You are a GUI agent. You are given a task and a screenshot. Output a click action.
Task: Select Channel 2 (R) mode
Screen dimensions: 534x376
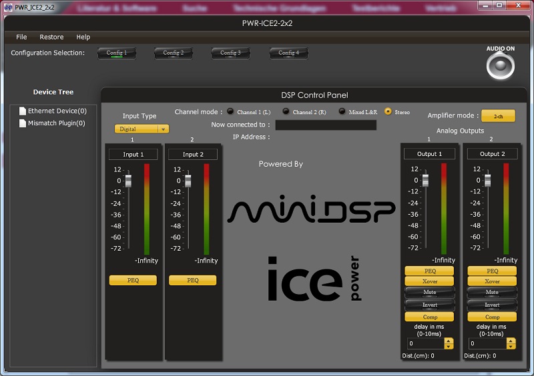(286, 112)
